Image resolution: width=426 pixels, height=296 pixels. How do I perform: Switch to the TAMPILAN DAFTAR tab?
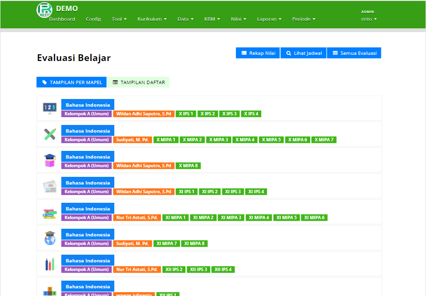(x=138, y=82)
